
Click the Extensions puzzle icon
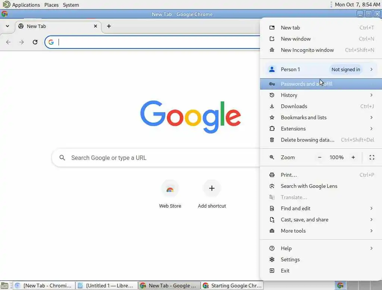[272, 129]
